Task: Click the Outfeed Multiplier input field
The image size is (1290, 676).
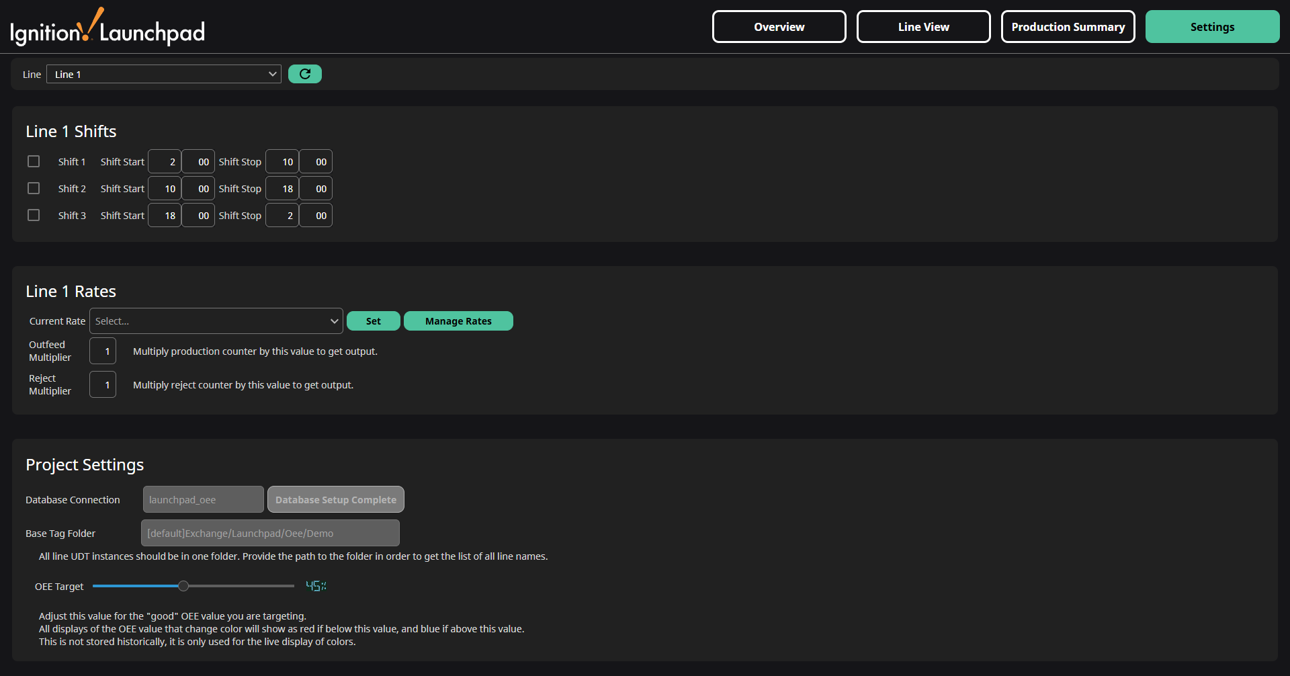Action: pyautogui.click(x=103, y=351)
